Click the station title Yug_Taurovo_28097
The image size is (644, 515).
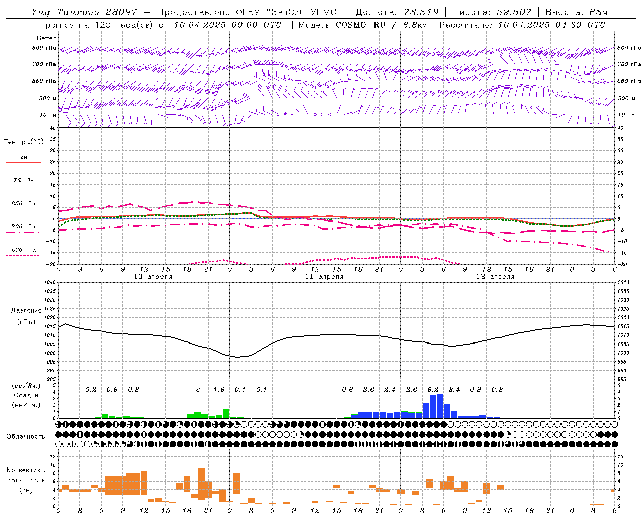(85, 12)
